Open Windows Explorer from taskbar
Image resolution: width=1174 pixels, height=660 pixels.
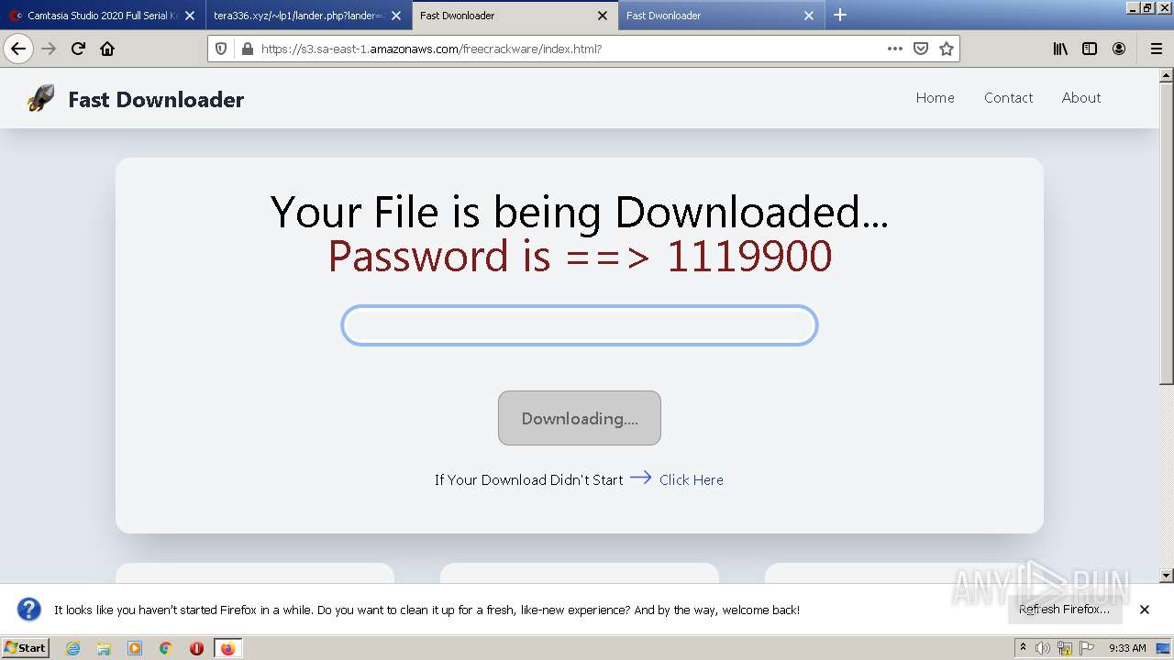coord(104,648)
